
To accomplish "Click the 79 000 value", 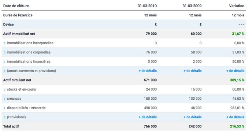I will (151, 34).
